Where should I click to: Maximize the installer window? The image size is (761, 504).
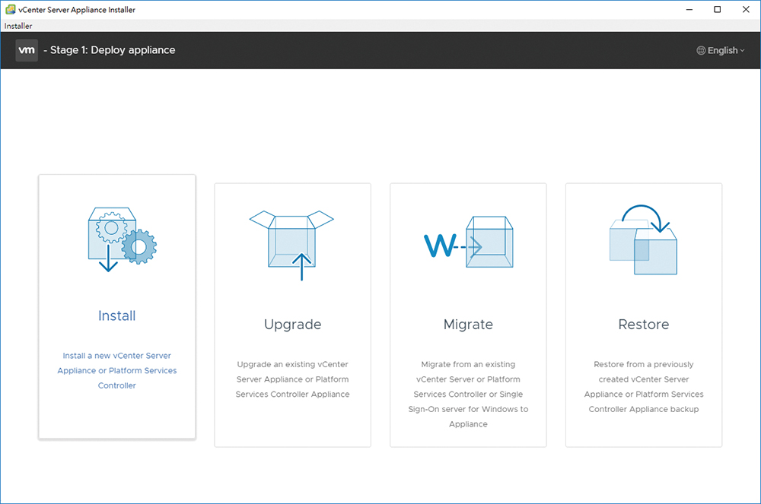point(718,10)
